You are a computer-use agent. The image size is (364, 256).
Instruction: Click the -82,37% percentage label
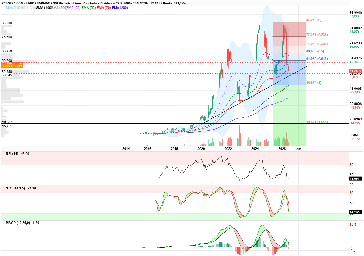pos(355,139)
